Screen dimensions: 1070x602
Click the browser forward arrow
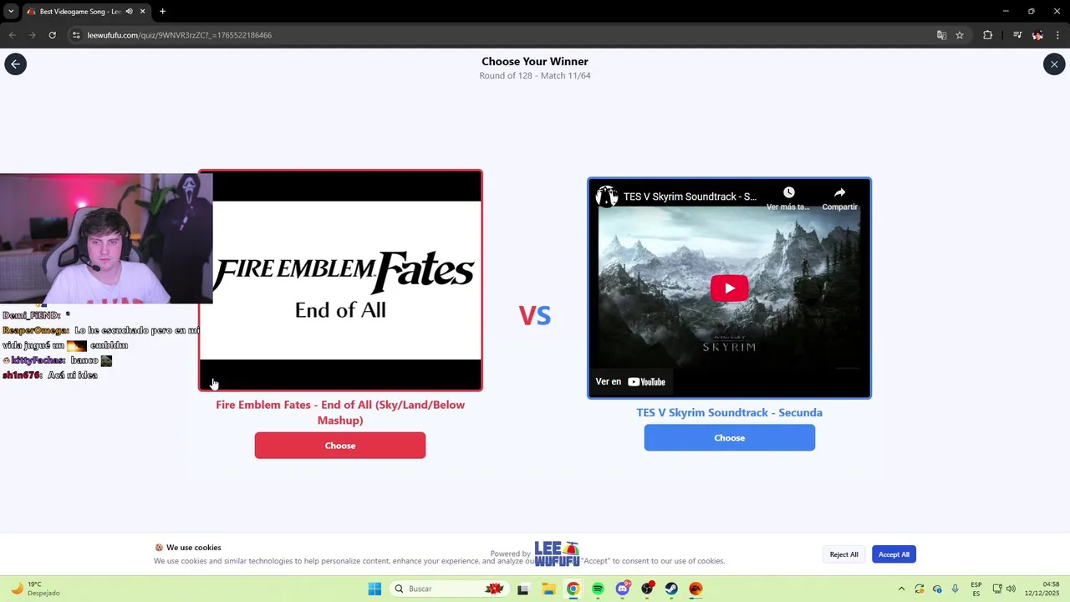32,35
